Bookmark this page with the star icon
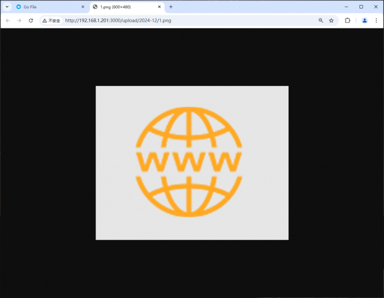384x298 pixels. pyautogui.click(x=331, y=20)
